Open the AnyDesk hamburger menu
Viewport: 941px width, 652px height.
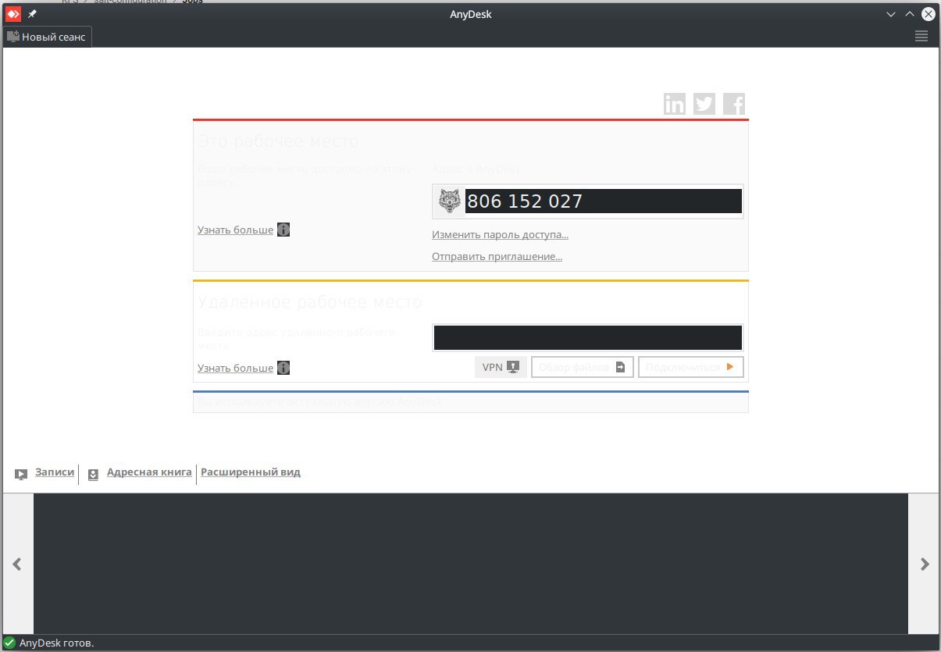click(x=921, y=36)
